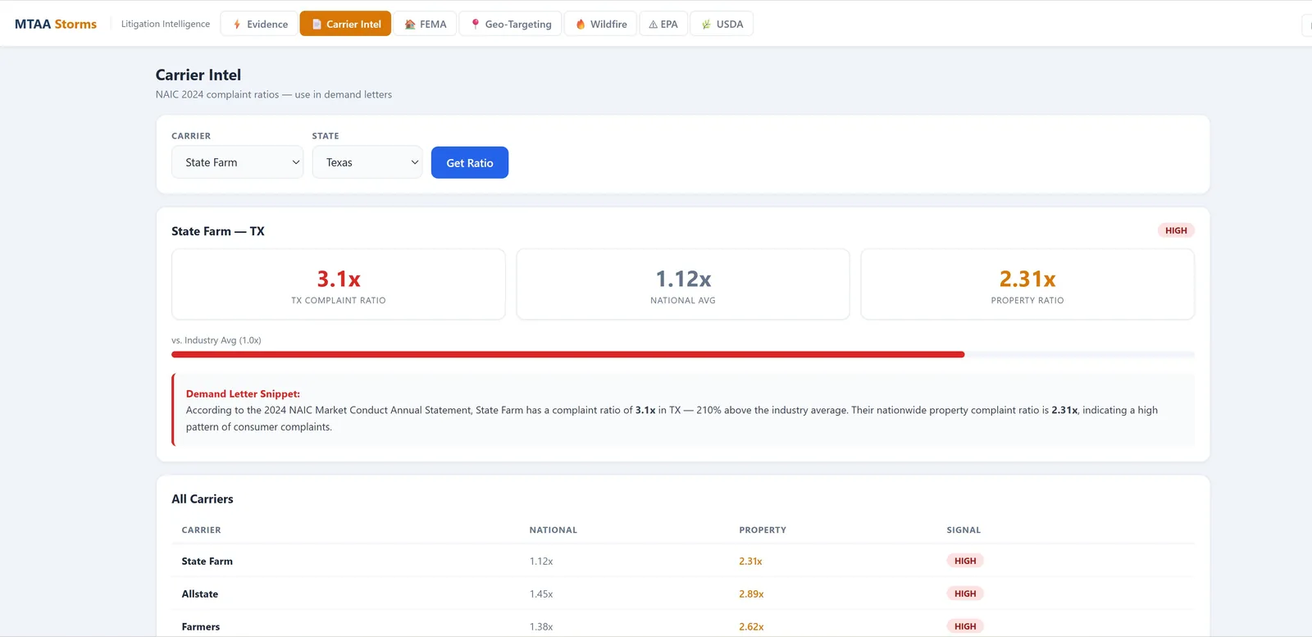
Task: Select the EPA tab
Action: [x=663, y=24]
